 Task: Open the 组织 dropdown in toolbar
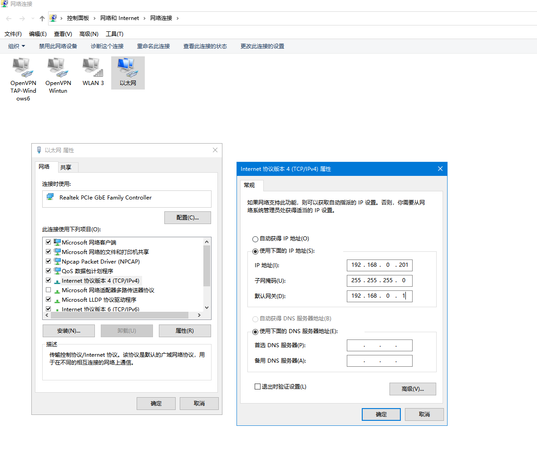coord(17,46)
